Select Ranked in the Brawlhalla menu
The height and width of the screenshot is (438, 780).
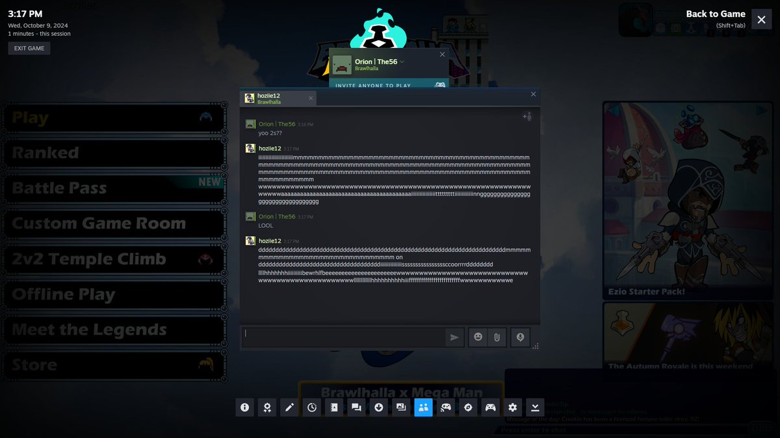pyautogui.click(x=115, y=152)
